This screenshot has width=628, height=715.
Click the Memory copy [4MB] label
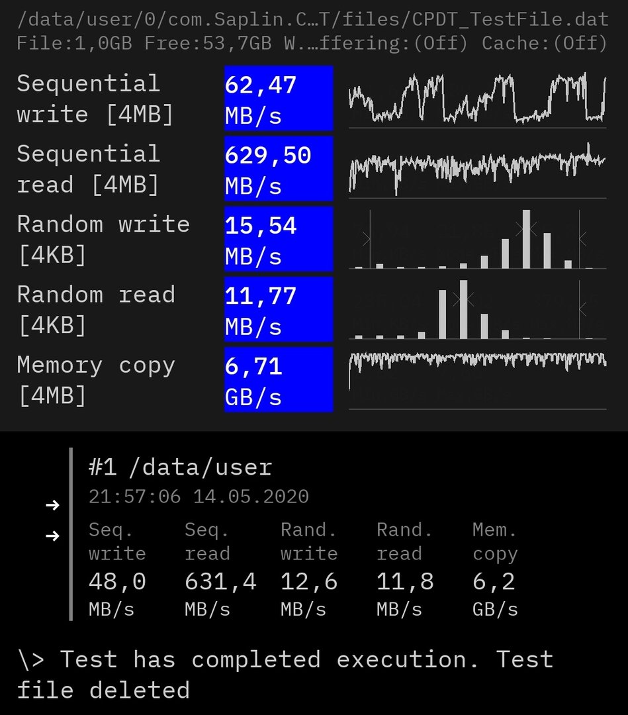point(96,380)
